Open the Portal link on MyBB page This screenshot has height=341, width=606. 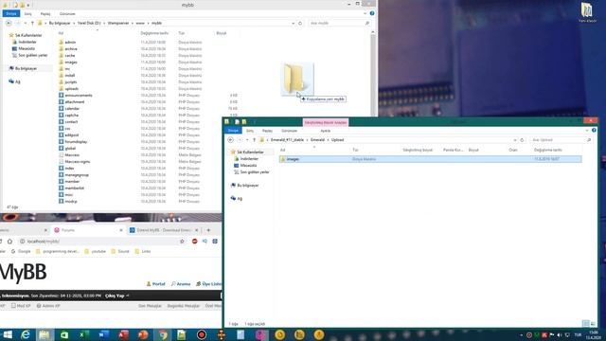point(155,284)
